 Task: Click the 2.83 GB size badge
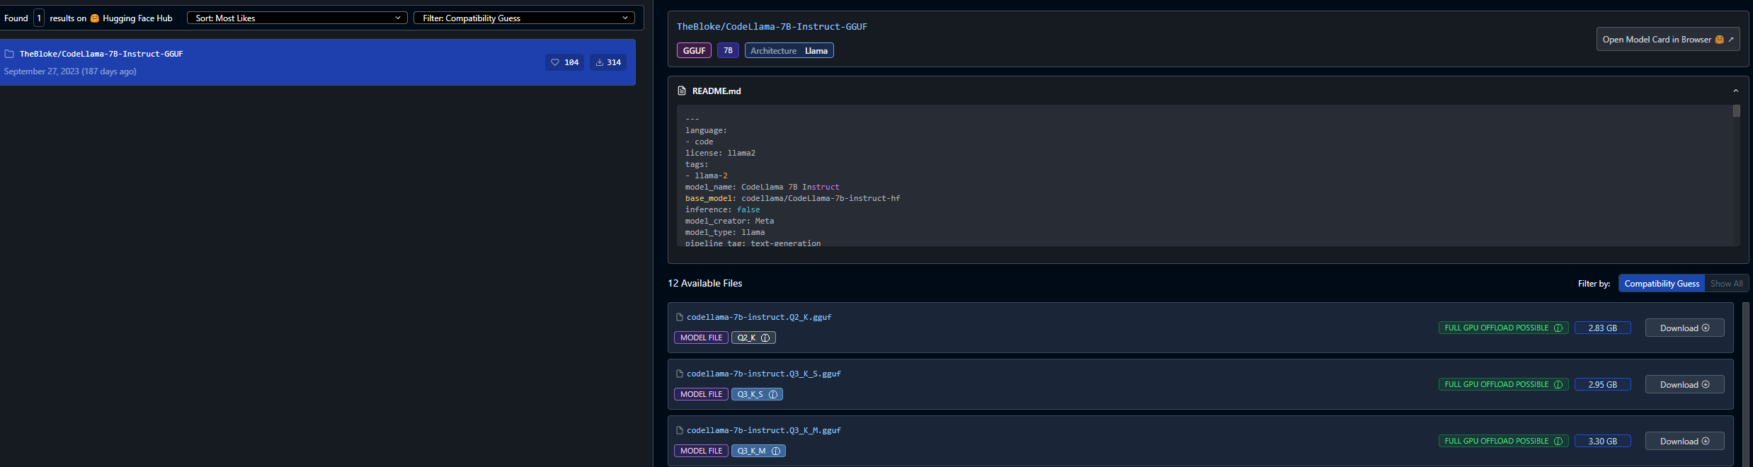pos(1602,328)
